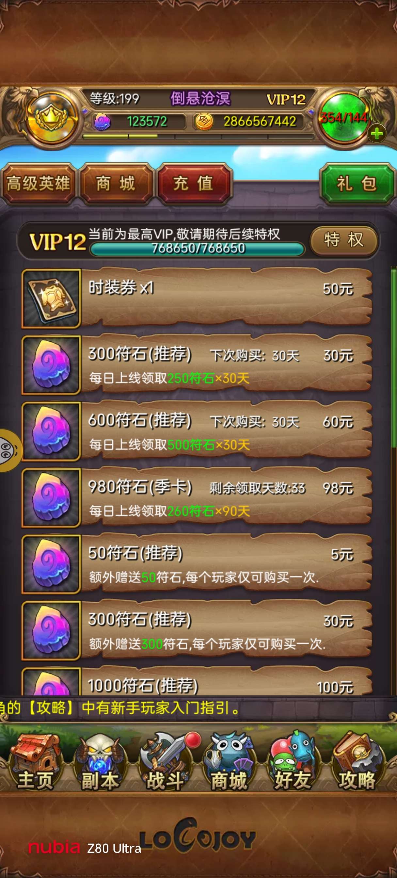
Task: Tap the floating face icon on left edge
Action: 10,450
